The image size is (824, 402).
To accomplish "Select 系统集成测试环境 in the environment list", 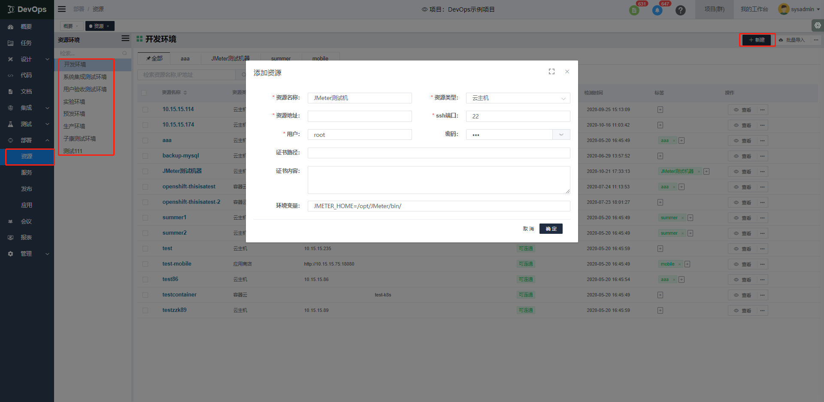I will [85, 77].
